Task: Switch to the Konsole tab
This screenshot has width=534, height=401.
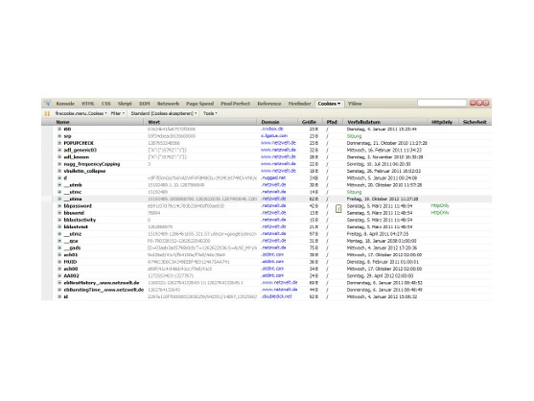Action: [65, 104]
